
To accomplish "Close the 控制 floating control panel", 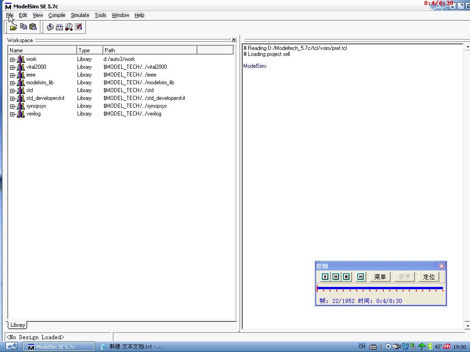I will [442, 266].
